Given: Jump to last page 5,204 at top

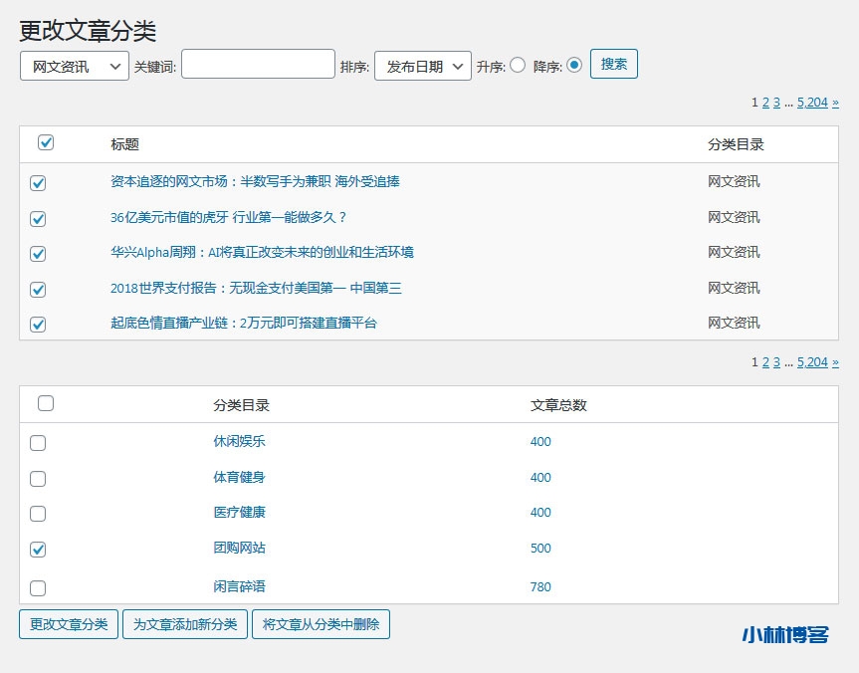Looking at the screenshot, I should point(812,102).
